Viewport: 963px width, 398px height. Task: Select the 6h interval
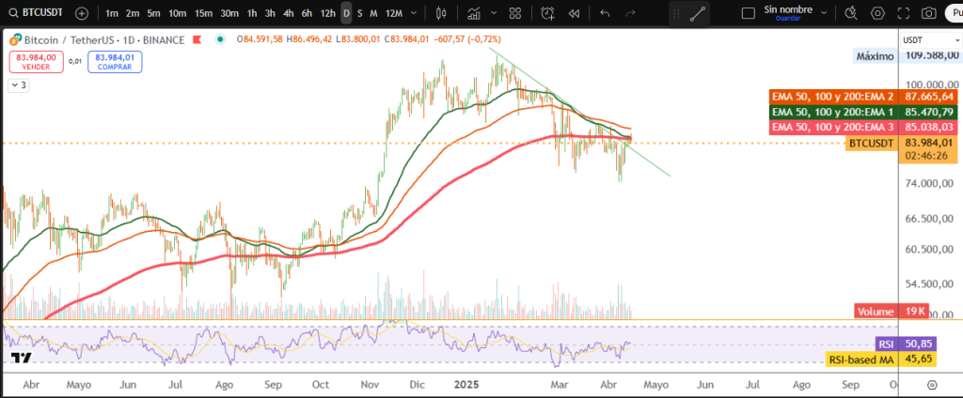[307, 13]
